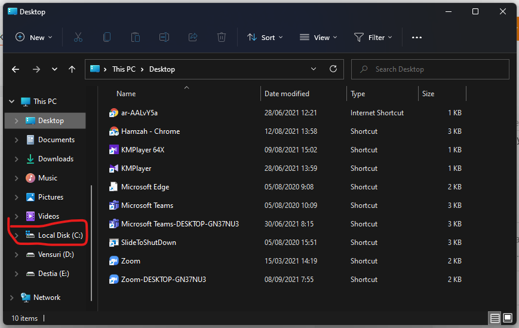Expand the Documents tree node
The width and height of the screenshot is (519, 328).
tap(16, 140)
